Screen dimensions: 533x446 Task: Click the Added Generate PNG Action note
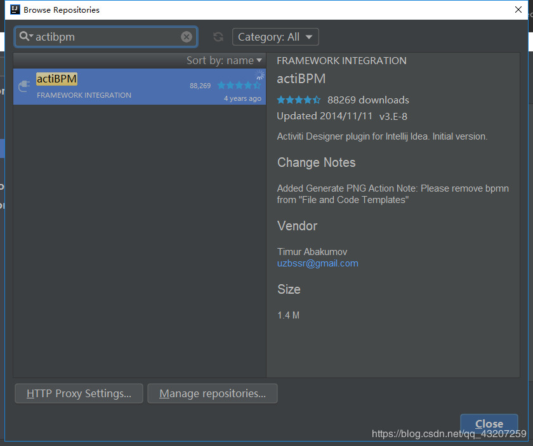click(393, 193)
